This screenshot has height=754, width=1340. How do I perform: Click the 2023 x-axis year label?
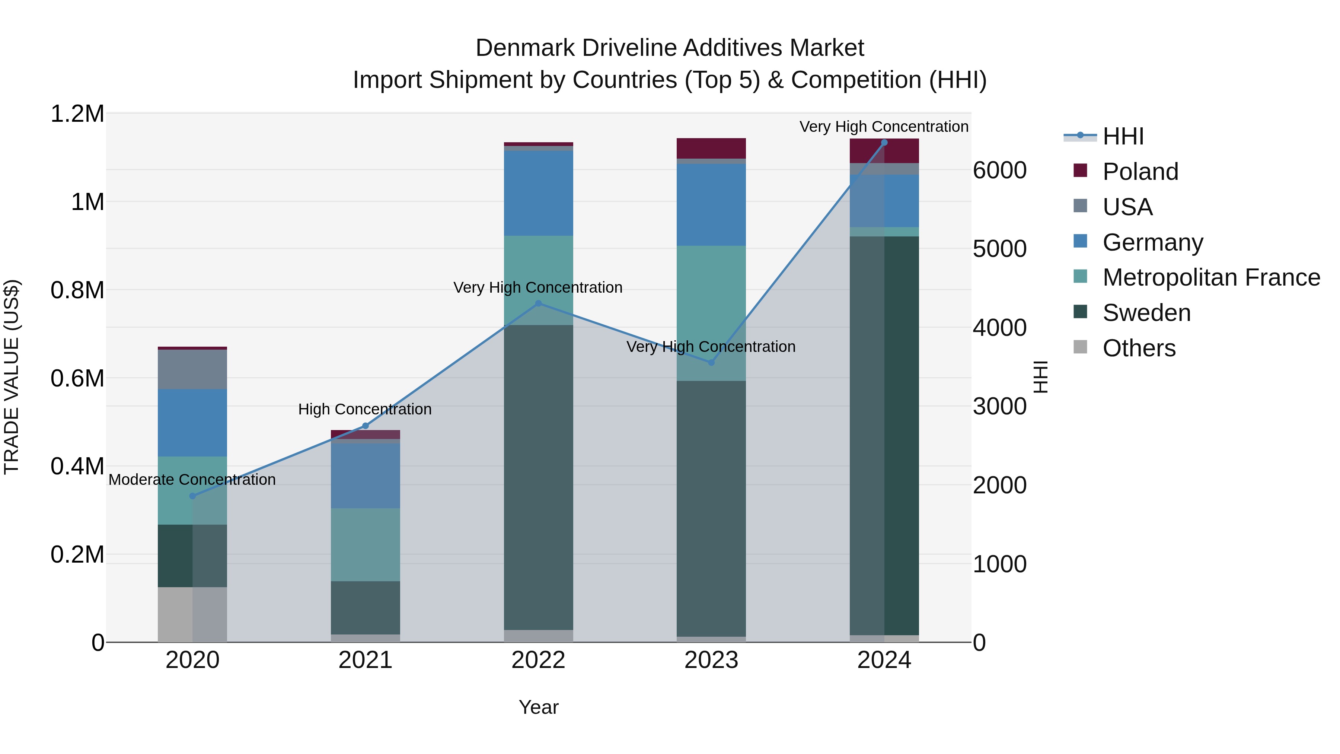click(711, 660)
